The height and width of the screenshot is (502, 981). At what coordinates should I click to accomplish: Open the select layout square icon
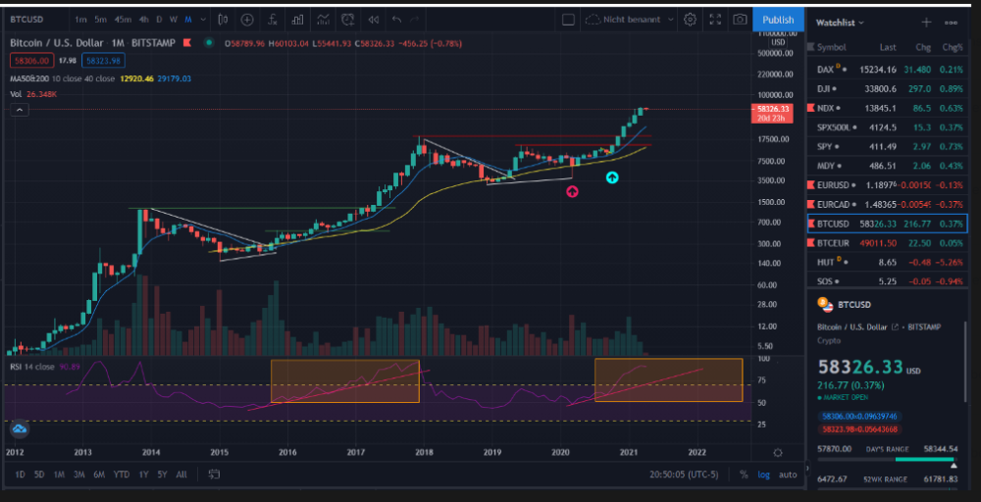(568, 20)
